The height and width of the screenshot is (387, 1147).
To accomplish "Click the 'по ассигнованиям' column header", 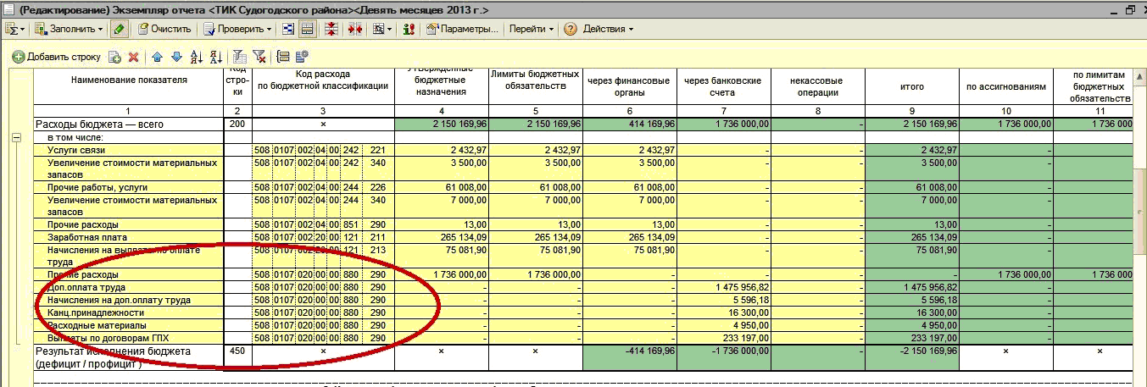I will coord(1005,86).
